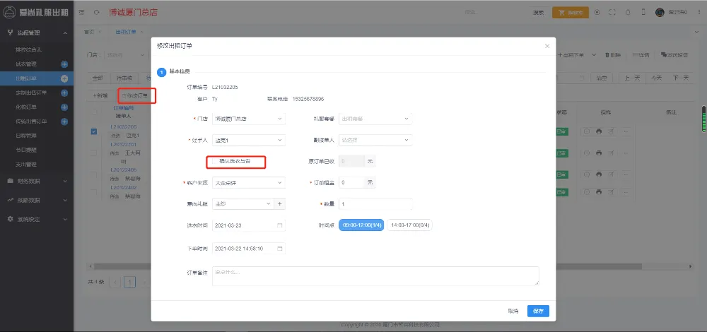707x332 pixels.
Task: Select the 14:00-17:00(0/4) time slot
Action: [410, 225]
